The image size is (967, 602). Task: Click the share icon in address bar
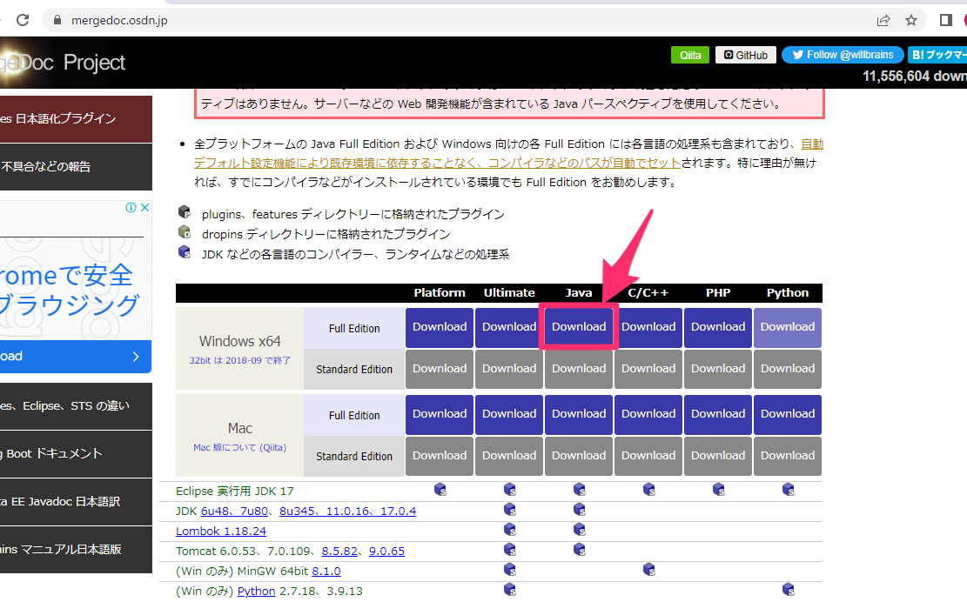click(x=883, y=20)
